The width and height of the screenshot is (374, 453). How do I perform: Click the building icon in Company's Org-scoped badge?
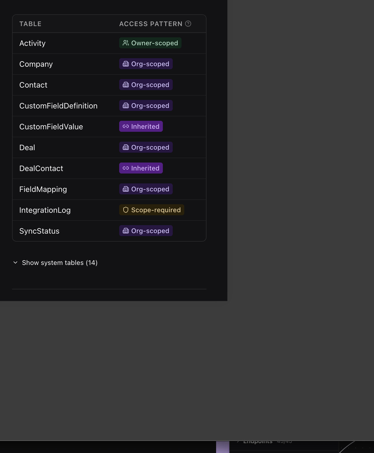click(x=126, y=64)
